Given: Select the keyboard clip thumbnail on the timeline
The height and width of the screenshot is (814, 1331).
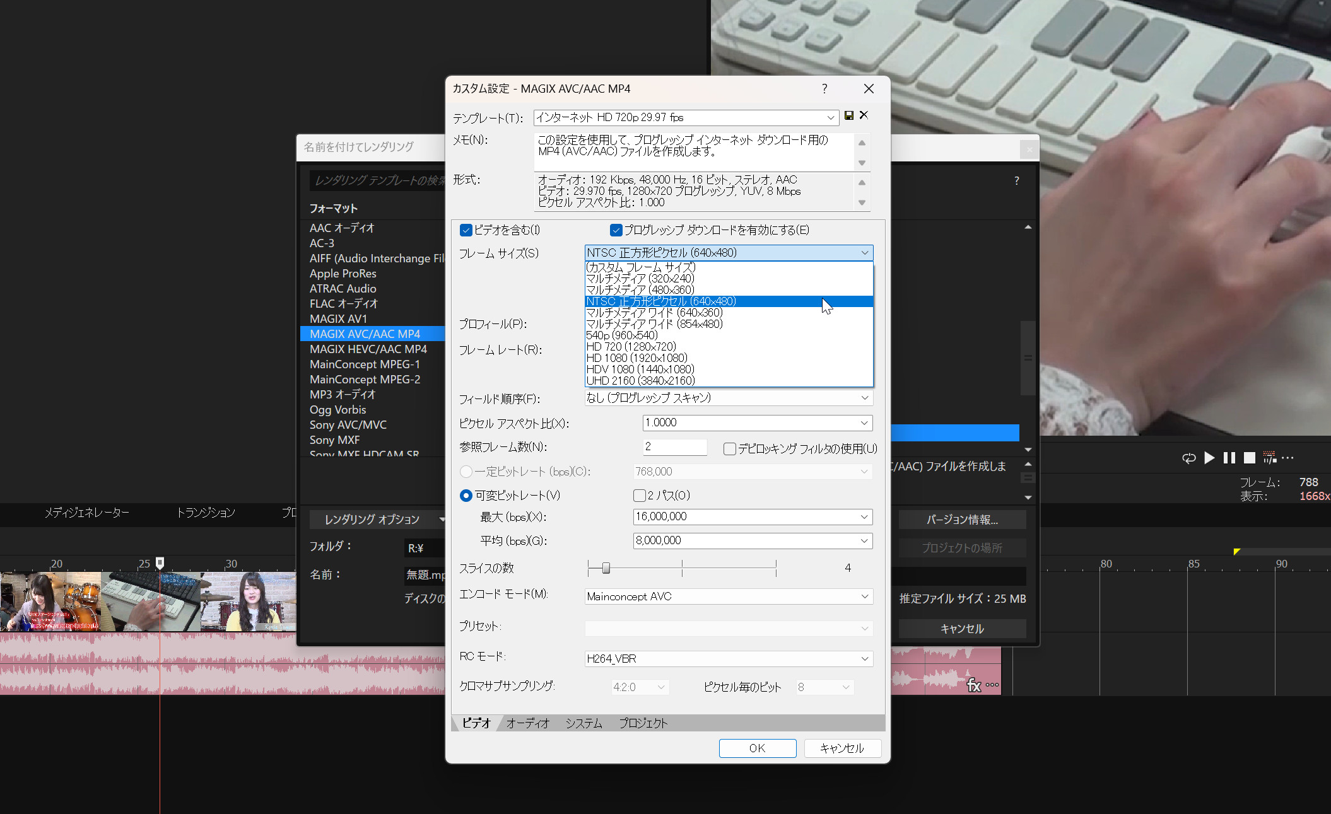Looking at the screenshot, I should pyautogui.click(x=151, y=602).
